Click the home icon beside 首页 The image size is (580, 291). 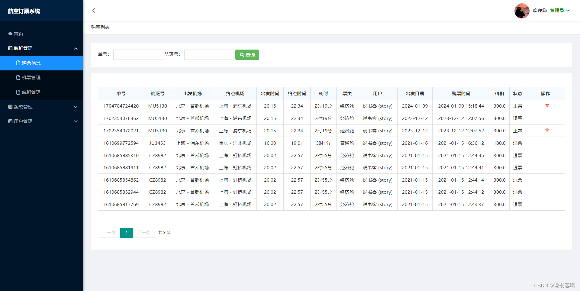[x=10, y=34]
